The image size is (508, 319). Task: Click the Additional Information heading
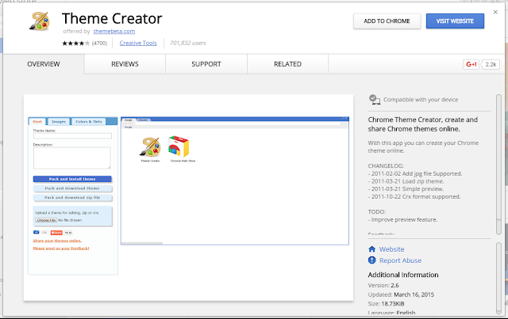[403, 275]
